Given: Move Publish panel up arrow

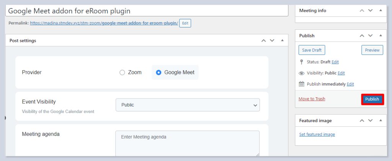Looking at the screenshot, I should 362,35.
